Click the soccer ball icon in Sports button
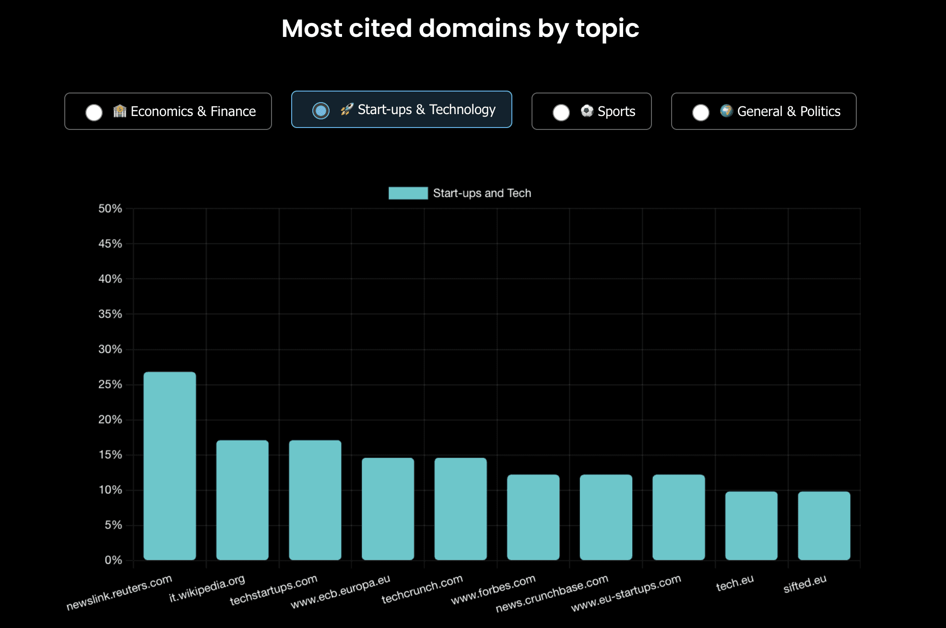This screenshot has width=946, height=628. tap(586, 111)
